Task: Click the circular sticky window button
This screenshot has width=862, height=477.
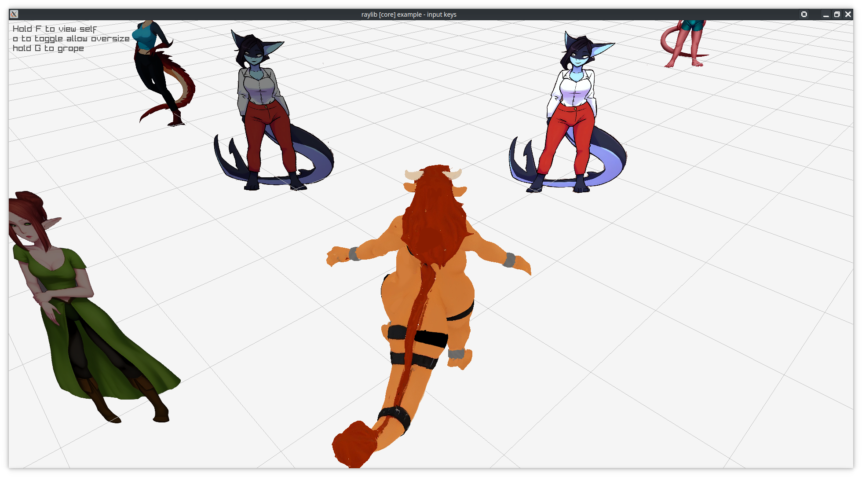Action: click(x=804, y=14)
